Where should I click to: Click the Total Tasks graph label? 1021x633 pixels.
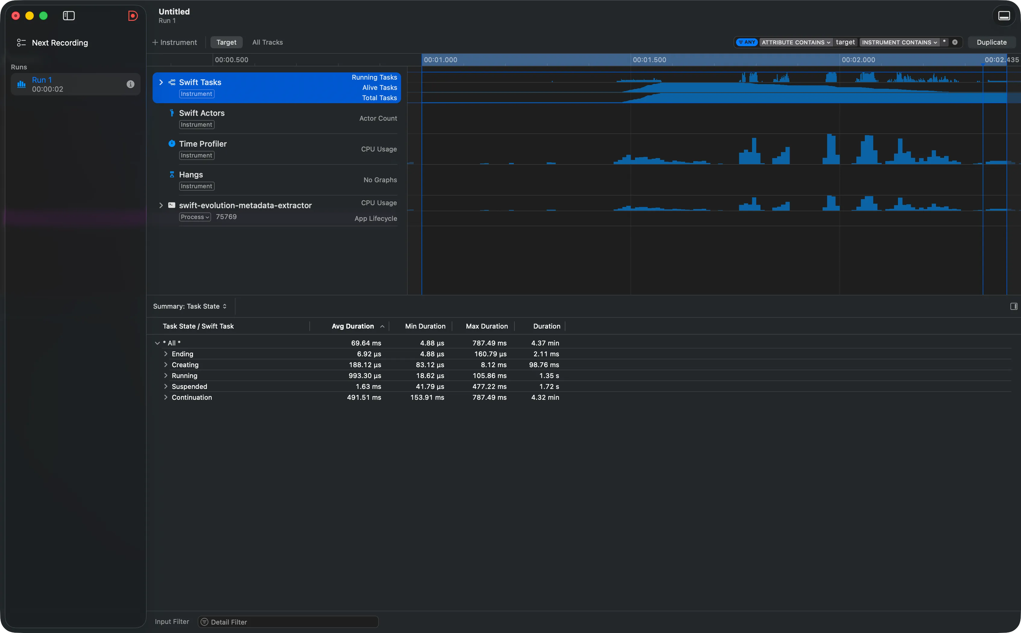[379, 98]
